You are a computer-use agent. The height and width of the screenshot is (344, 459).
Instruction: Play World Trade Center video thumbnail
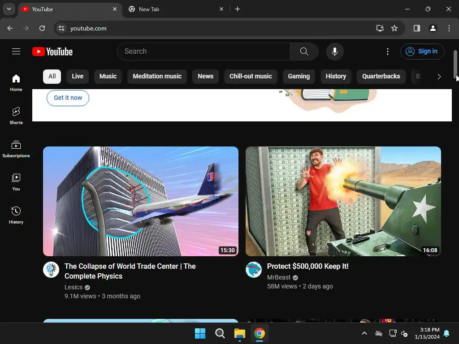(x=140, y=201)
